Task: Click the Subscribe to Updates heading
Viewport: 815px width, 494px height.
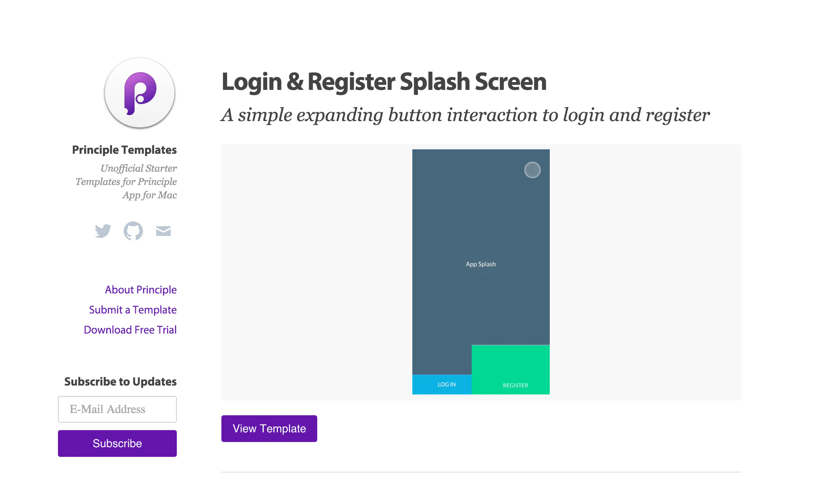Action: [120, 381]
